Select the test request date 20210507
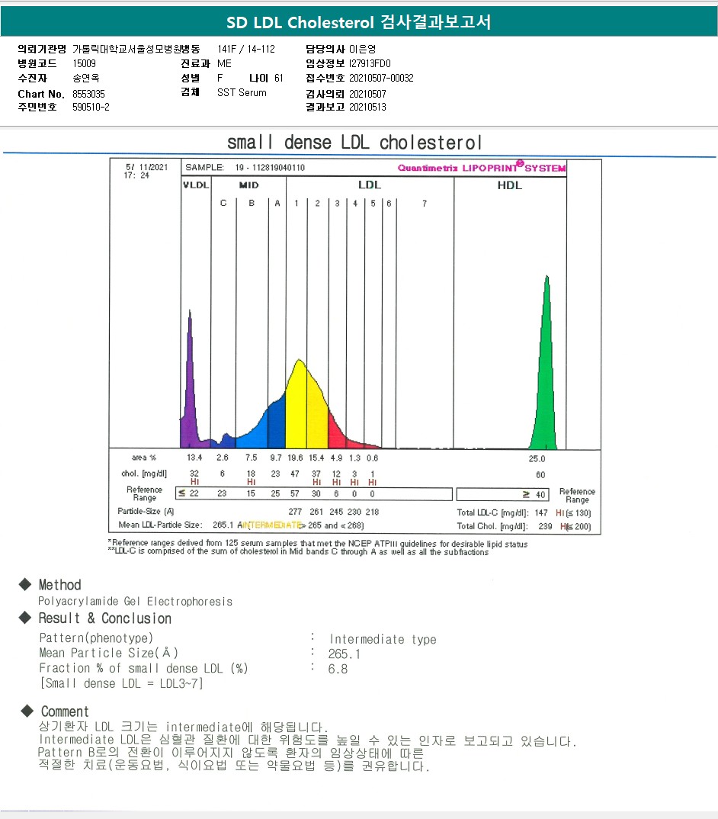 click(x=367, y=94)
